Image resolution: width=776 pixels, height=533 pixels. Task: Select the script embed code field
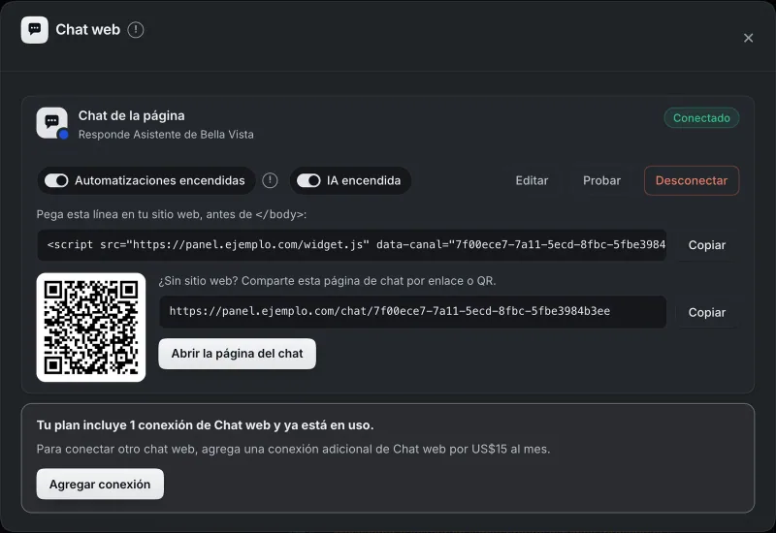pyautogui.click(x=351, y=245)
